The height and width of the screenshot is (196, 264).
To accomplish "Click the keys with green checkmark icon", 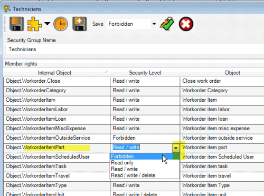I will point(167,24).
